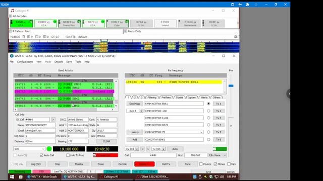The image size is (323, 181).
Task: Switch to the Prefixes tab
Action: click(x=166, y=97)
